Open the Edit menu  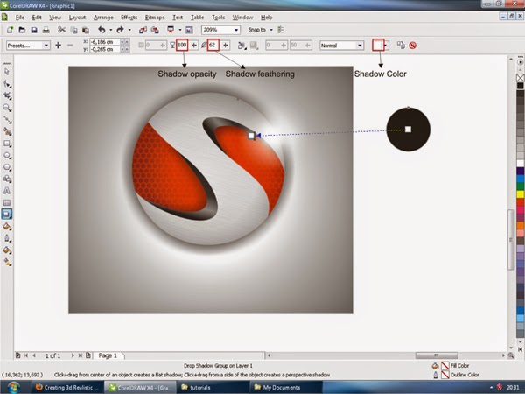click(37, 18)
